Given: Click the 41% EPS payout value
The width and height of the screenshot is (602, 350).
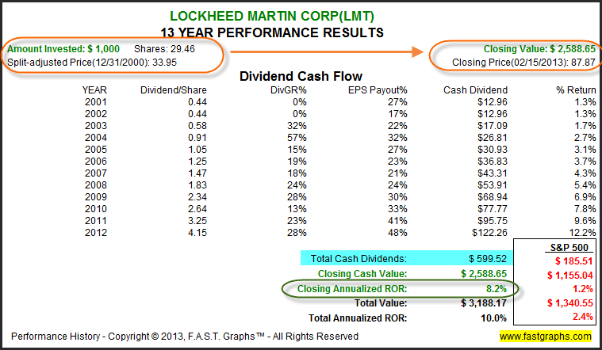Looking at the screenshot, I should coord(397,221).
